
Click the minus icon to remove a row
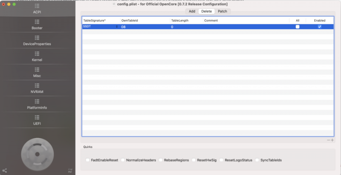pyautogui.click(x=328, y=140)
